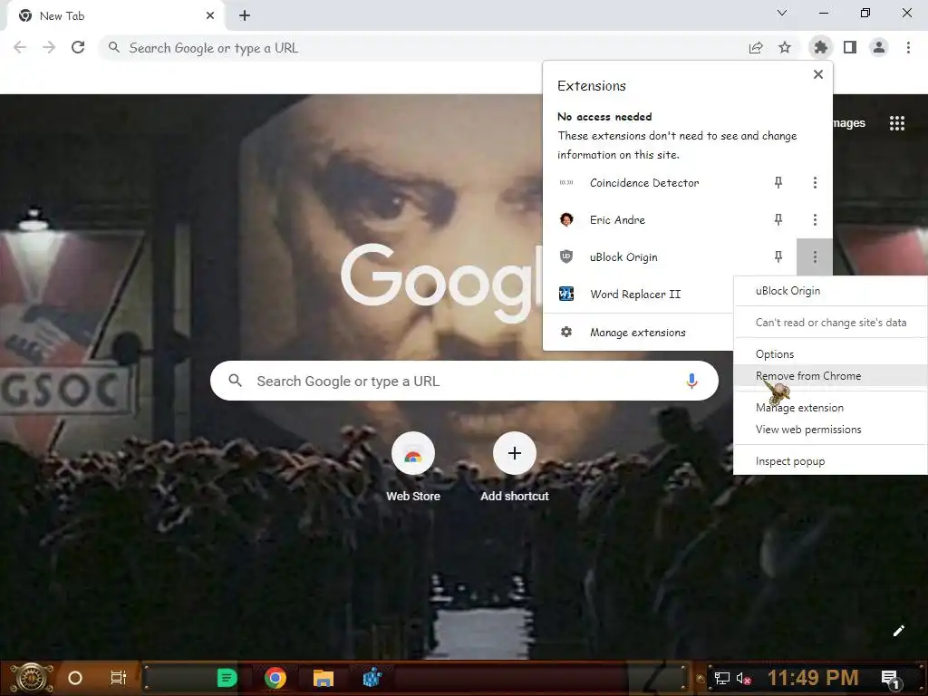Choose Remove from Chrome
The width and height of the screenshot is (928, 696).
point(830,376)
